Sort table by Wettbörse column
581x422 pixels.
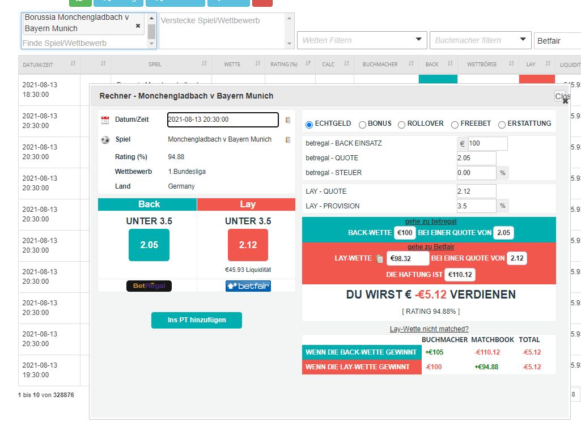pyautogui.click(x=511, y=63)
